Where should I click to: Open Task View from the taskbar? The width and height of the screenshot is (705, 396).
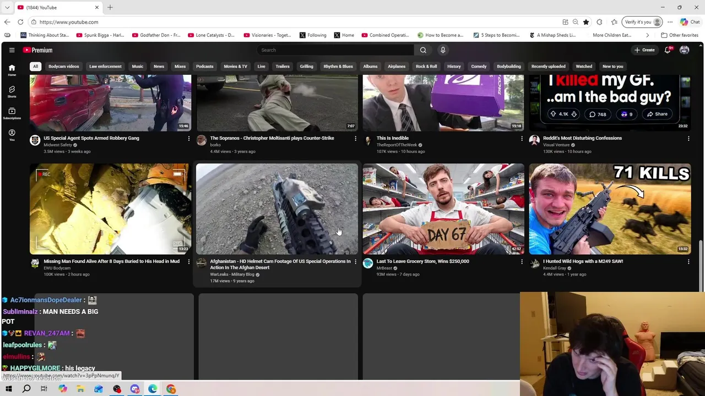44,389
